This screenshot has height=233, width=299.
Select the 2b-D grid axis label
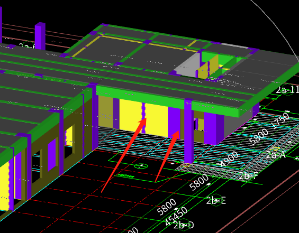pyautogui.click(x=184, y=225)
